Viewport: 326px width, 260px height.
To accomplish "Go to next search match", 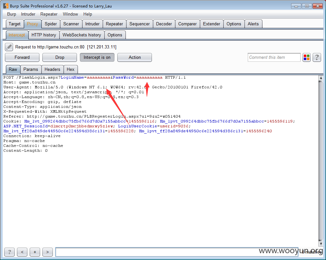I will point(48,252).
